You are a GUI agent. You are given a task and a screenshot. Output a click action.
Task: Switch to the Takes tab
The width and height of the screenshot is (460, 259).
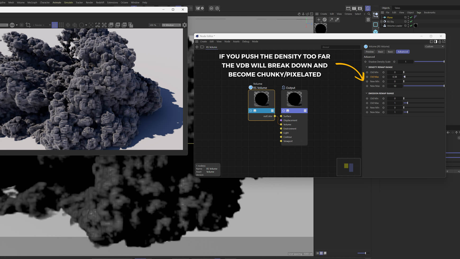pyautogui.click(x=397, y=8)
